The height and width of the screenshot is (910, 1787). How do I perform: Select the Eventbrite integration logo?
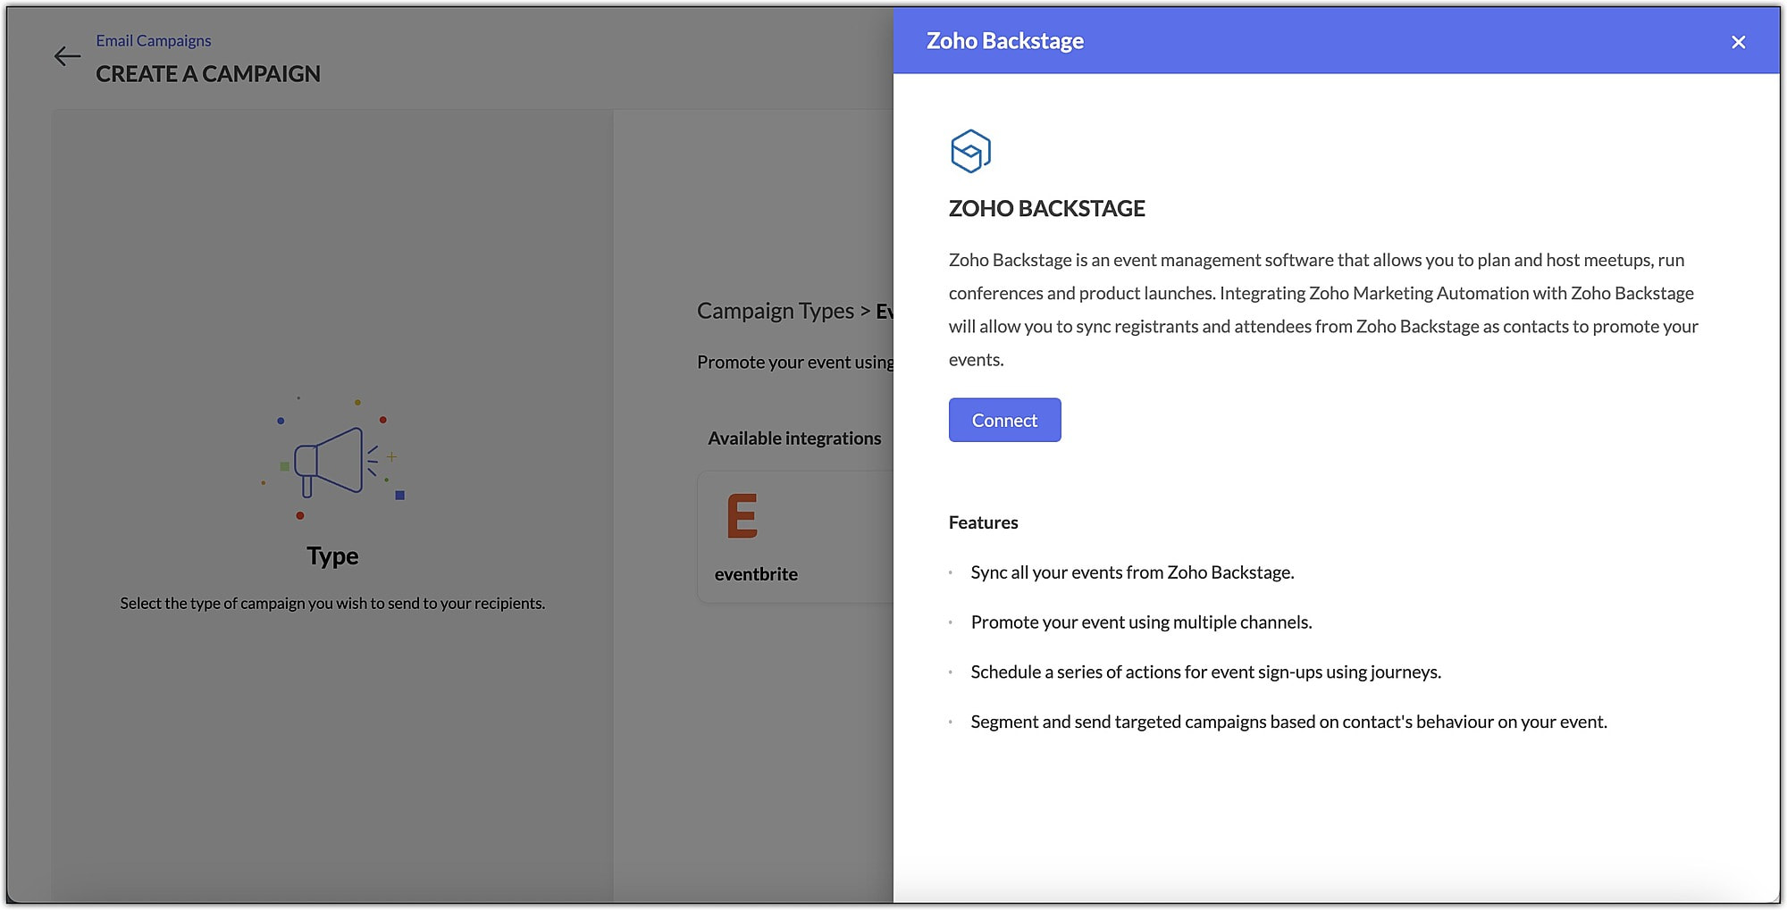point(742,516)
